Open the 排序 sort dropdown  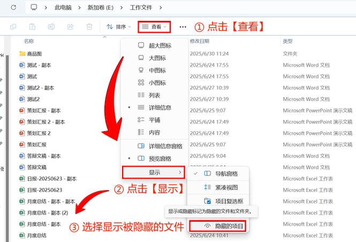(x=118, y=27)
